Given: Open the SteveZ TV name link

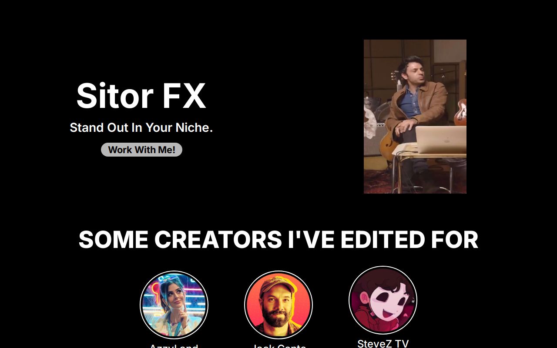Looking at the screenshot, I should [383, 344].
